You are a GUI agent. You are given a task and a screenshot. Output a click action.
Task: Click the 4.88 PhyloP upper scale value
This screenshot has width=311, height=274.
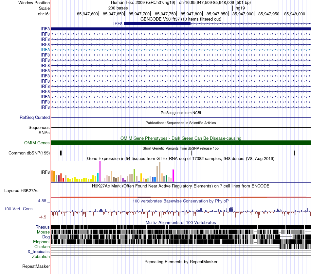(x=42, y=201)
